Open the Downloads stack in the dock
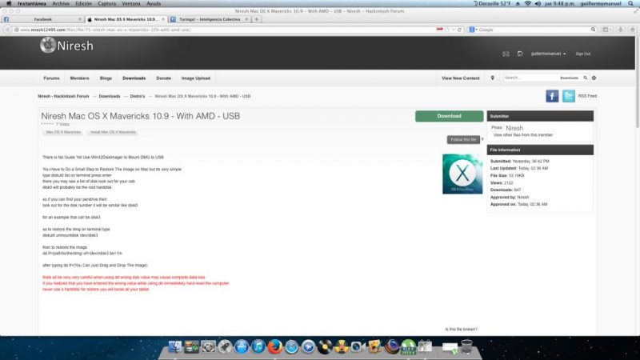Viewport: 640px width, 360px height. [x=450, y=347]
